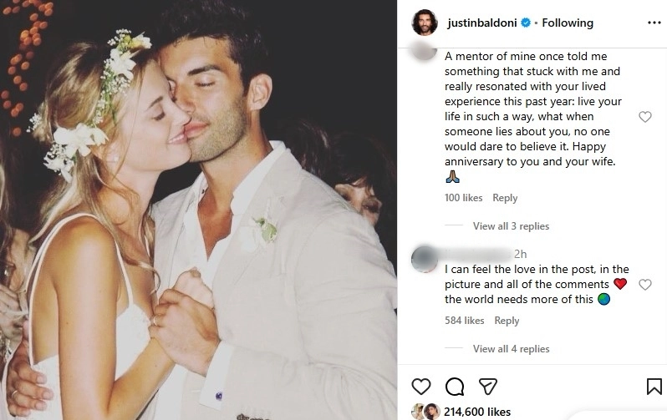Screen dimensions: 667x420
Task: Reply to the comment with 584 likes
Action: [x=507, y=321]
